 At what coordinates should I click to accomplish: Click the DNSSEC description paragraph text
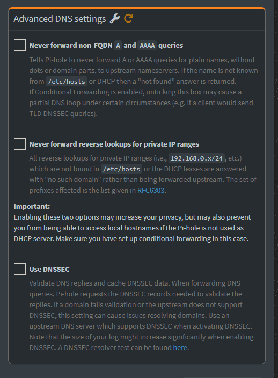click(141, 315)
